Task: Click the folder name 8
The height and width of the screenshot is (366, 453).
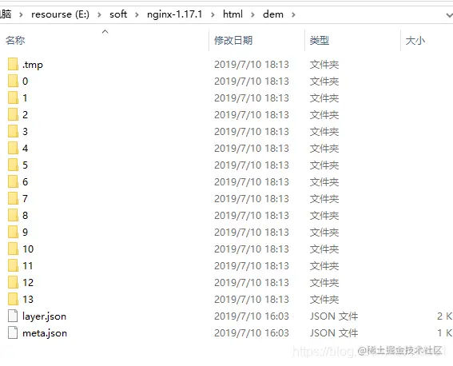Action: tap(25, 215)
